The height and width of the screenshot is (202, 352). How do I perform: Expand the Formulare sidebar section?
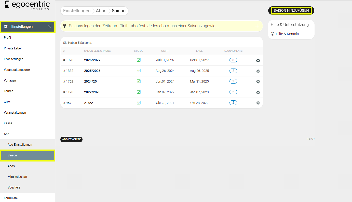point(11,198)
